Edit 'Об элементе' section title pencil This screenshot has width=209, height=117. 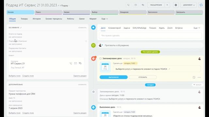(x=21, y=28)
